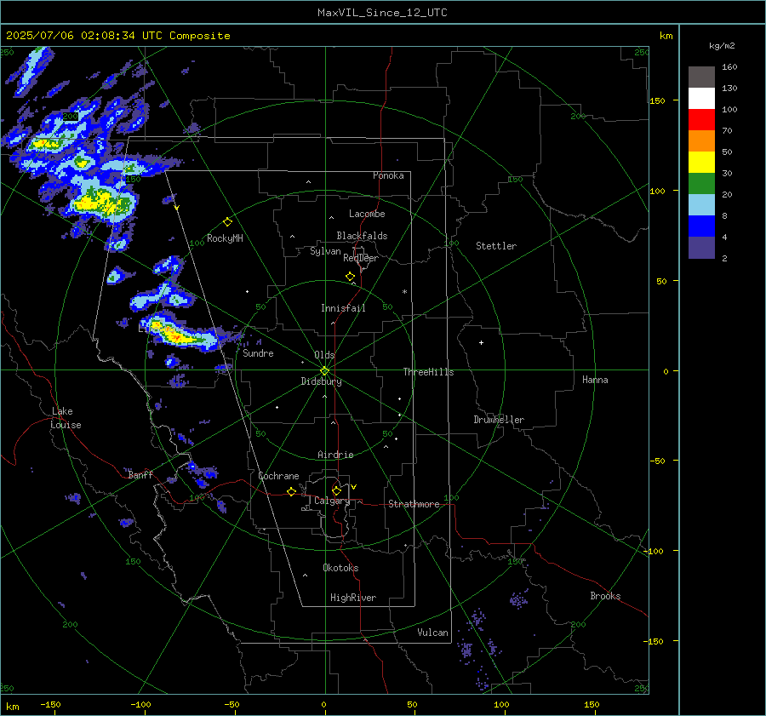Click the 130 value in the kg/m2 legend
766x716 pixels.
coord(729,89)
